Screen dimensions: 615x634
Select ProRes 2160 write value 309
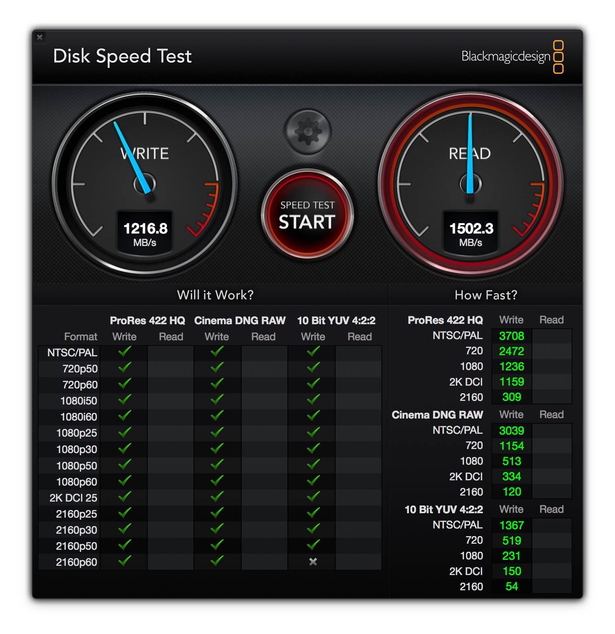512,397
